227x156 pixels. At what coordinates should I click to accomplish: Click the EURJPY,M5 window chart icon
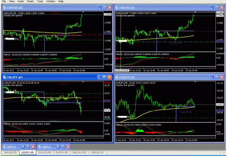pyautogui.click(x=117, y=77)
